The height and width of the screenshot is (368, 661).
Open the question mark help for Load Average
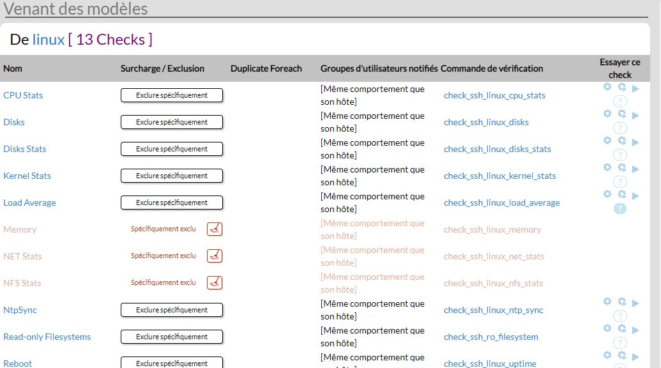[x=619, y=208]
